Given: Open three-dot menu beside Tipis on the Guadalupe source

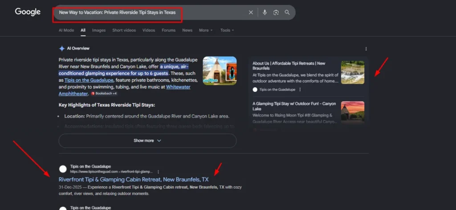Looking at the screenshot, I should 300,90.
